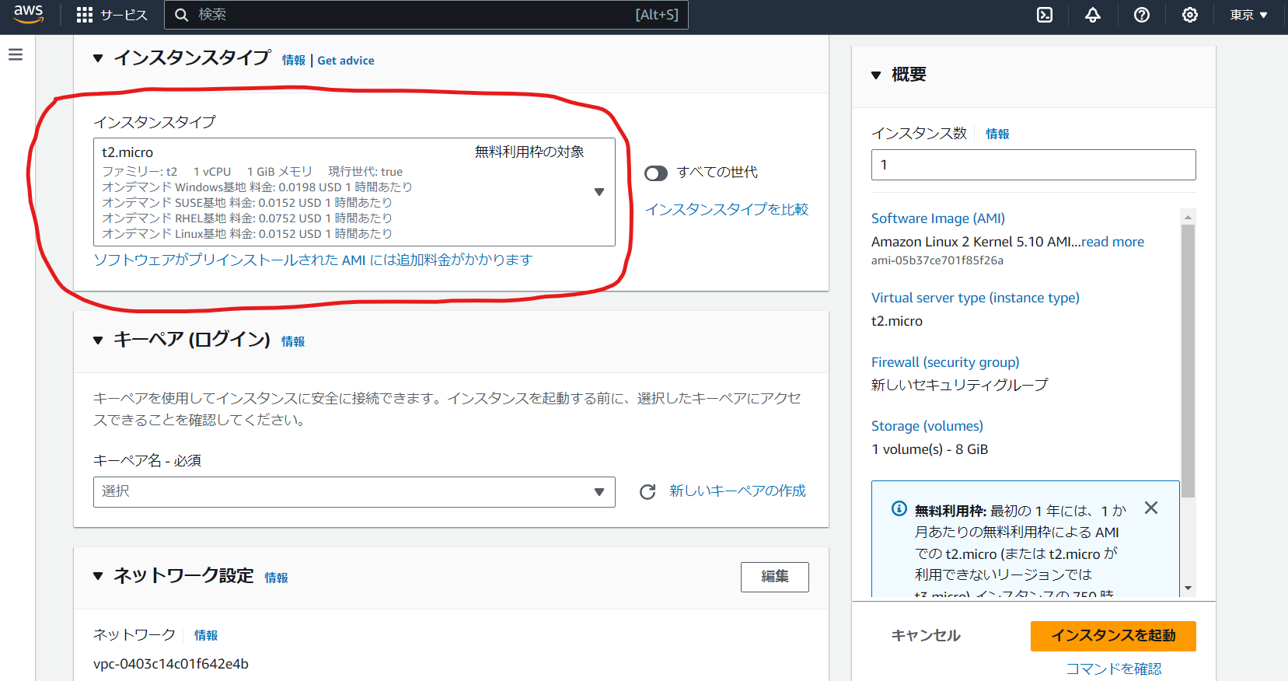Viewport: 1288px width, 681px height.
Task: Click the AWS logo home icon
Action: 29,14
